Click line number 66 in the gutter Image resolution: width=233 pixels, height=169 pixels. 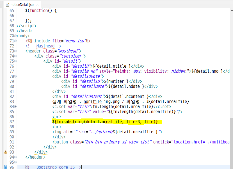(x=12, y=16)
